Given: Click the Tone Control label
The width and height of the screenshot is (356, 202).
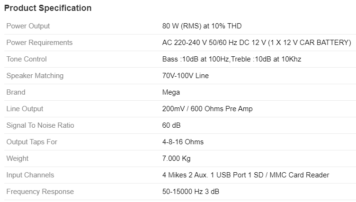Looking at the screenshot, I should [27, 59].
